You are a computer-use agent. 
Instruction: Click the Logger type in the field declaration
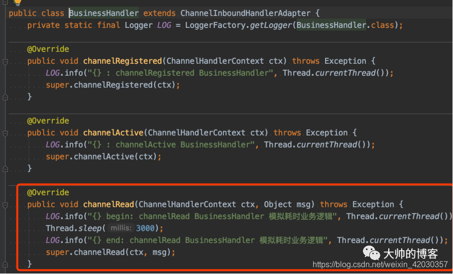pos(139,25)
